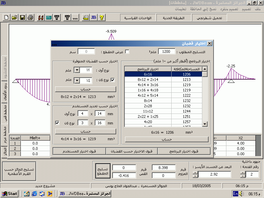
Task: Open the نوع أول diameter dropdown
Action: tap(77, 70)
